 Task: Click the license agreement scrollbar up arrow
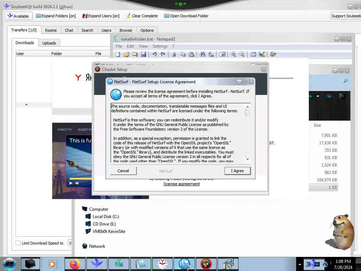click(x=247, y=107)
